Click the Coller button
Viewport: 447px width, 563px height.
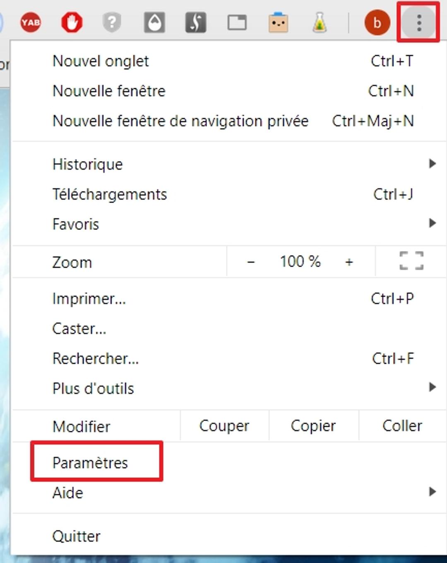(402, 426)
